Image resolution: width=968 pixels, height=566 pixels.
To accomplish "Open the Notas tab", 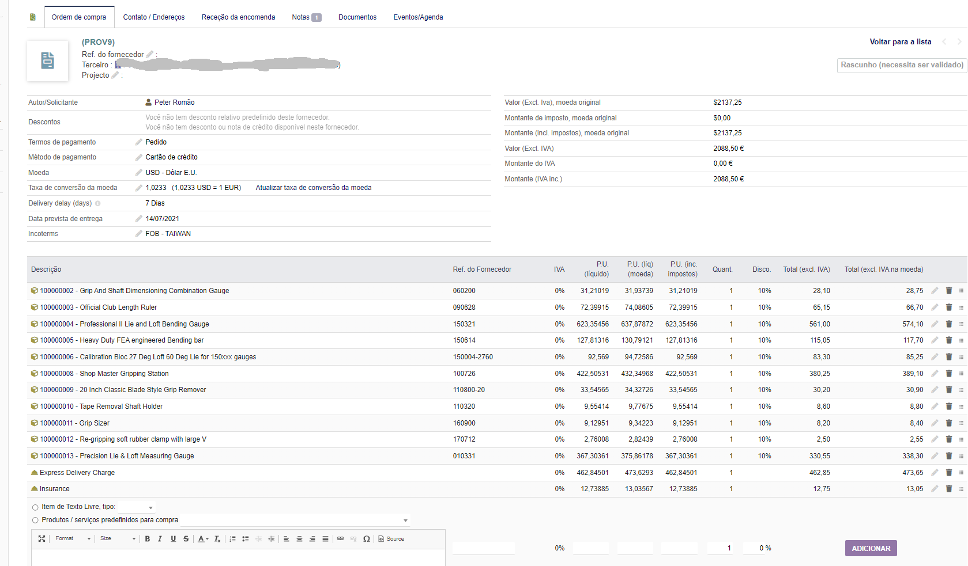I will point(306,17).
